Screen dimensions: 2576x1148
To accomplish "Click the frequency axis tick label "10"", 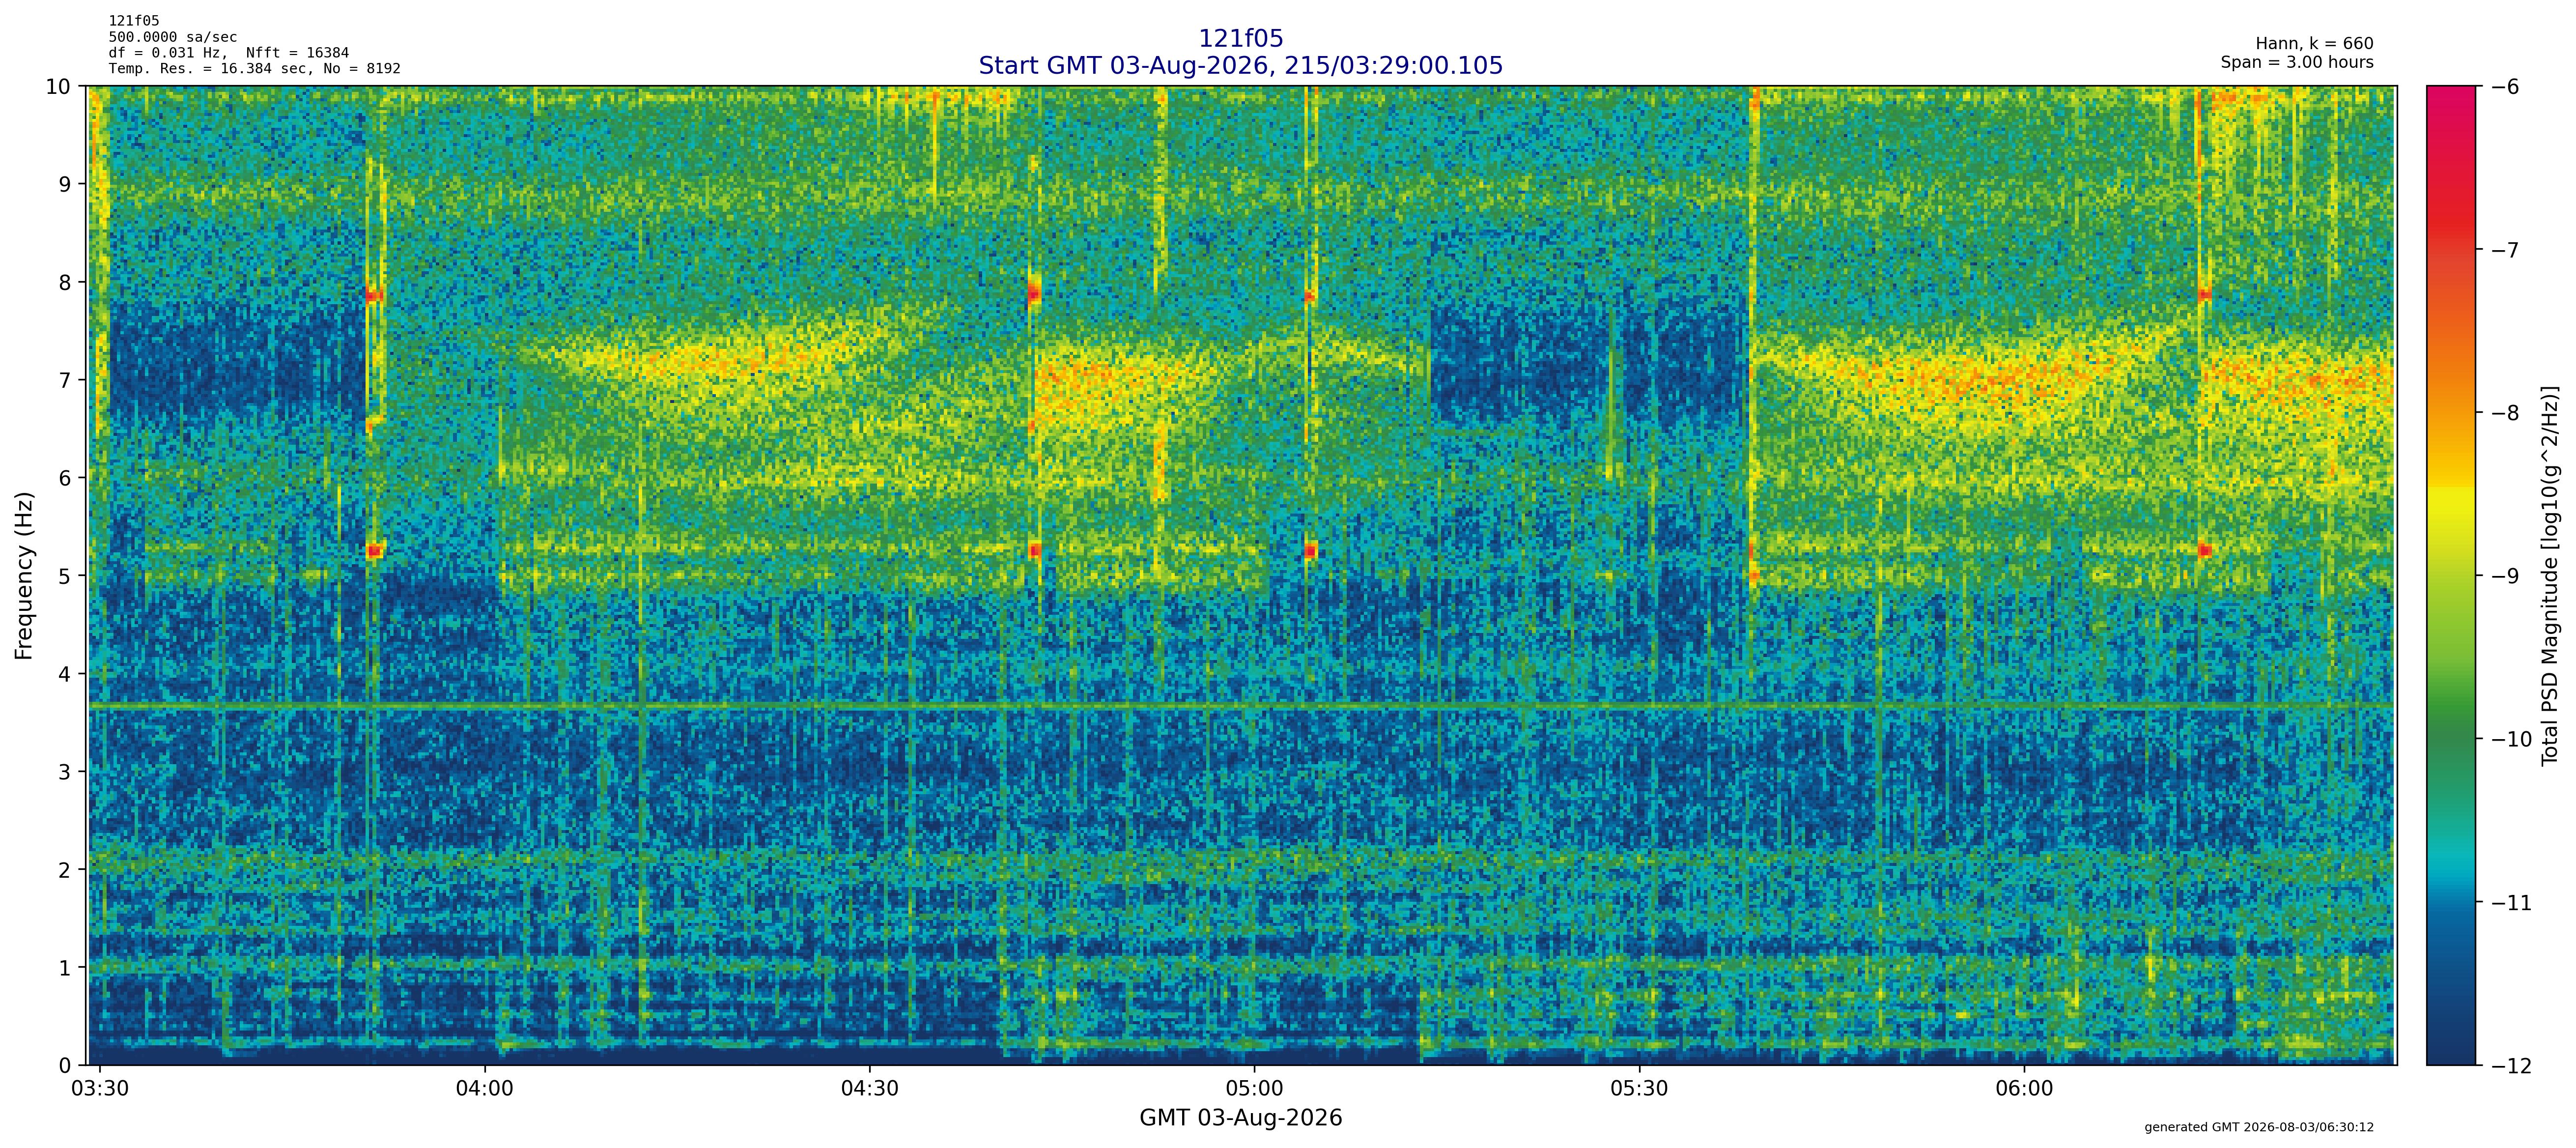I will pos(58,87).
